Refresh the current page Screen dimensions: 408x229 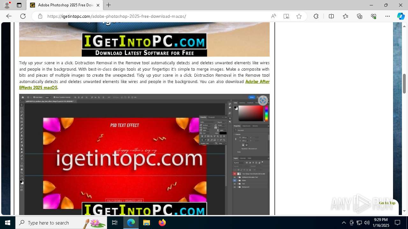(x=23, y=16)
